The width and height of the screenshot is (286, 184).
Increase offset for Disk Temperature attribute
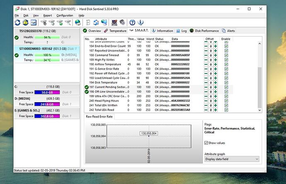[215, 82]
